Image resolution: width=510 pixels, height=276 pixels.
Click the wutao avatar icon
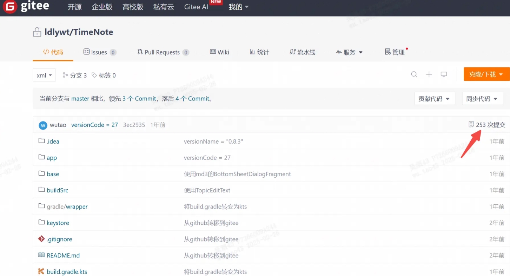tap(43, 125)
